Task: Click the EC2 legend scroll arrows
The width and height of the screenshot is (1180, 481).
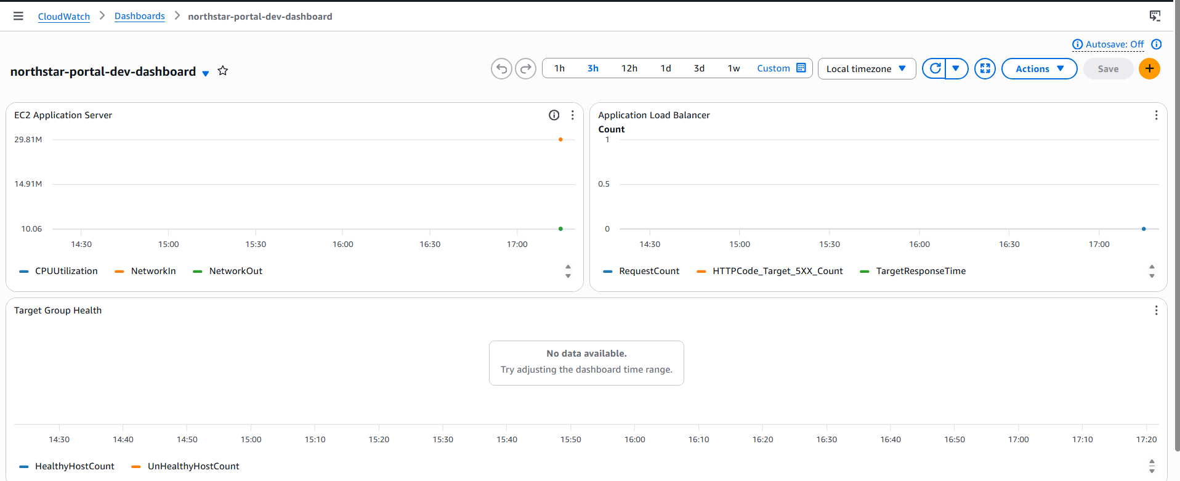Action: [x=568, y=271]
